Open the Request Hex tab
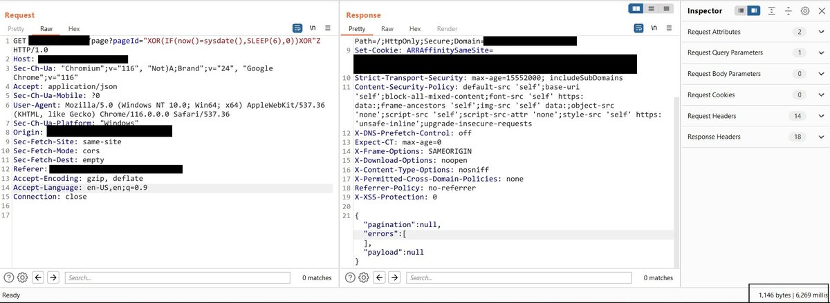Viewport: 830px width, 303px height. tap(74, 29)
